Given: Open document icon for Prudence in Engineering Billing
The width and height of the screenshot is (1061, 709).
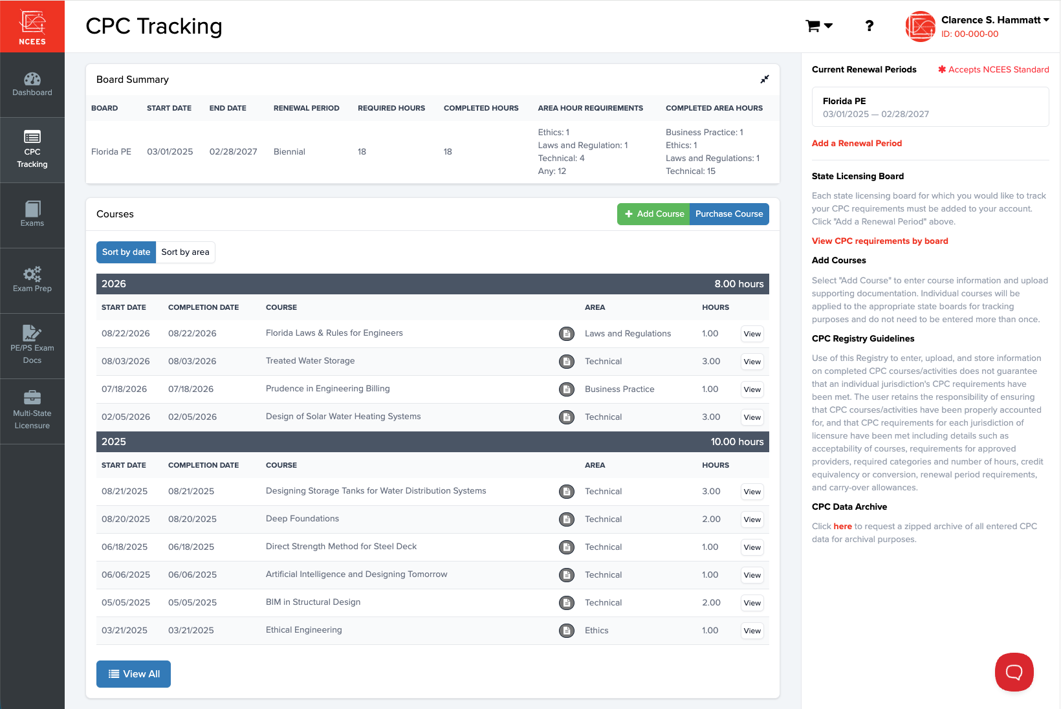Looking at the screenshot, I should point(567,389).
